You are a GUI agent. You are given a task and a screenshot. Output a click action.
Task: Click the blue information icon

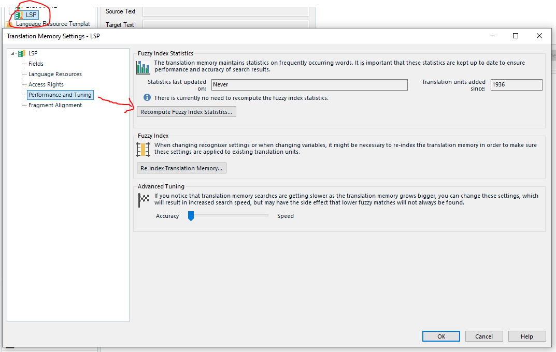pos(147,97)
